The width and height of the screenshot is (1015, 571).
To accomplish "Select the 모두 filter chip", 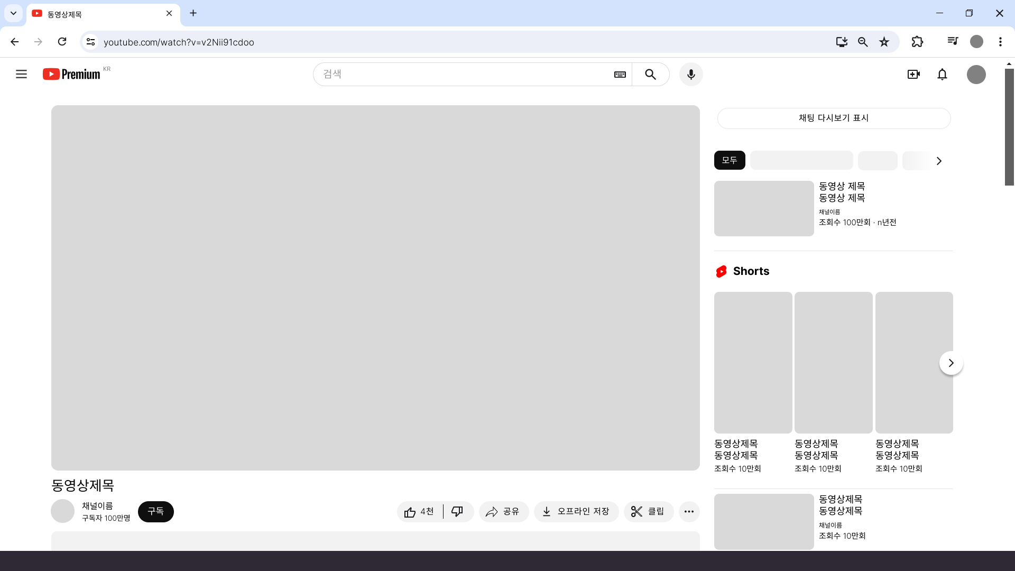I will pos(729,160).
